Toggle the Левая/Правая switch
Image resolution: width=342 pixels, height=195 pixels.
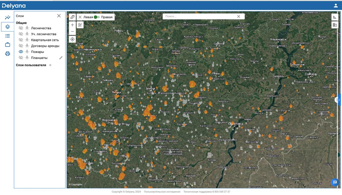[x=97, y=17]
